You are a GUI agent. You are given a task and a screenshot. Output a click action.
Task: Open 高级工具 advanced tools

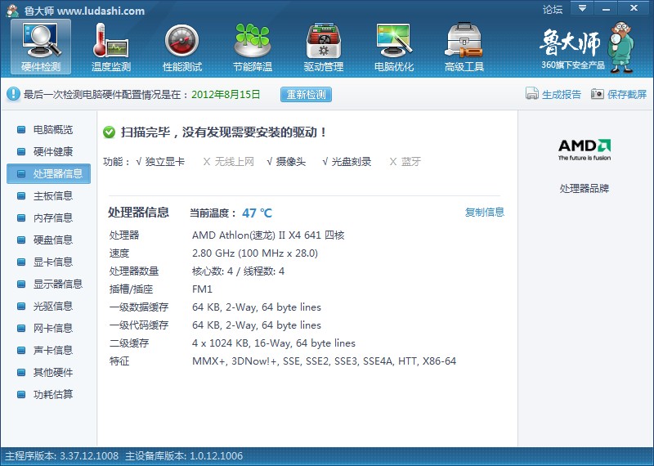tap(464, 47)
